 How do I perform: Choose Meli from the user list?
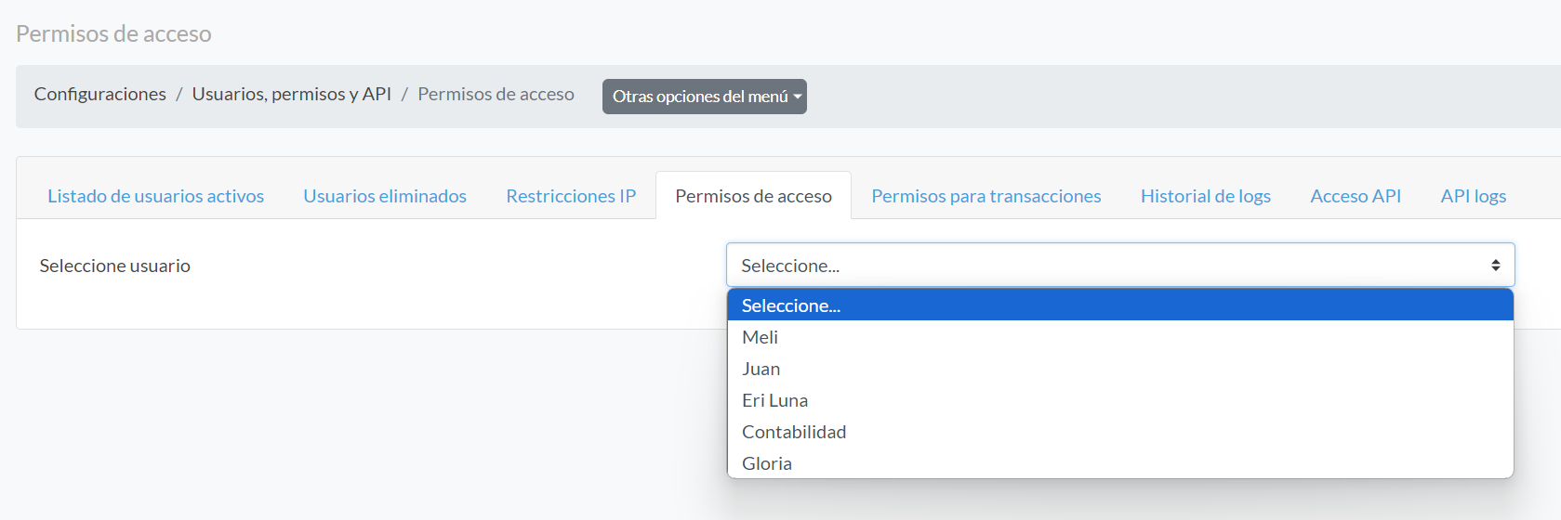[1120, 337]
